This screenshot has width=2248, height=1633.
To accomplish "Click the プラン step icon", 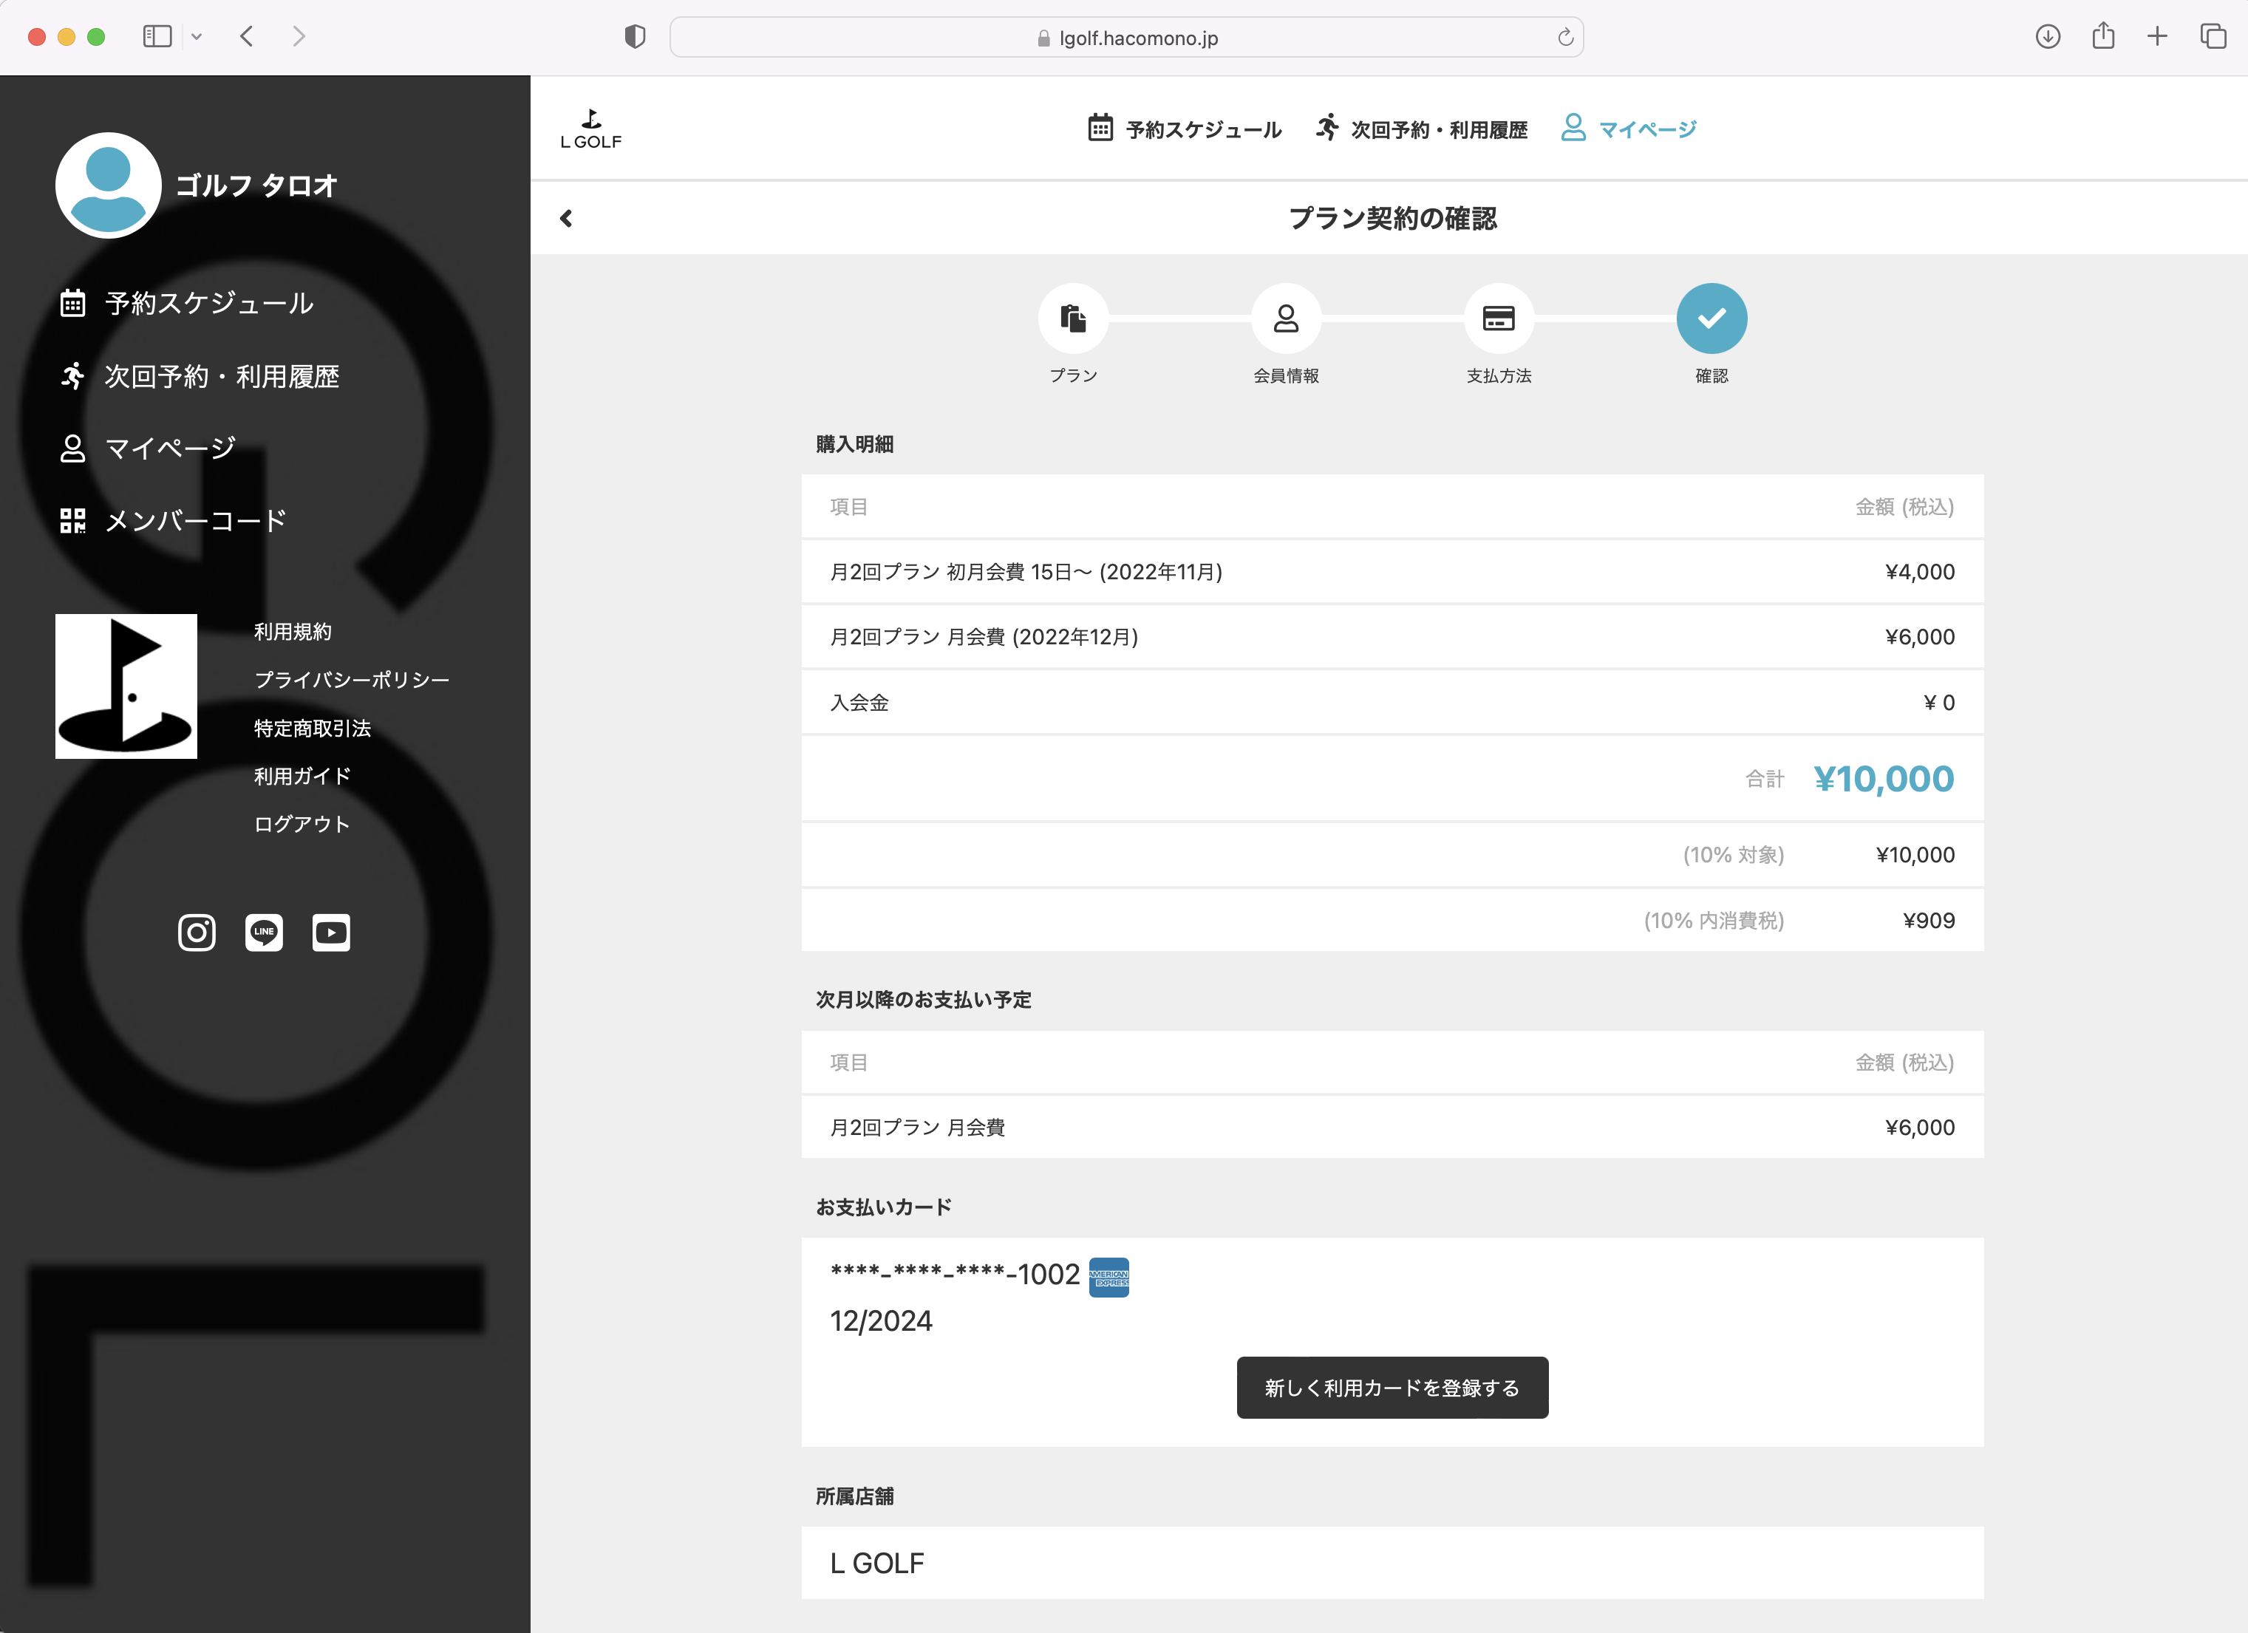I will (x=1072, y=318).
